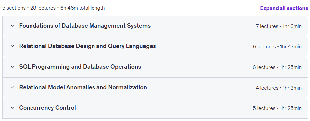This screenshot has width=310, height=121.
Task: Click '7 lectures • 1hr 6min' text
Action: [279, 26]
